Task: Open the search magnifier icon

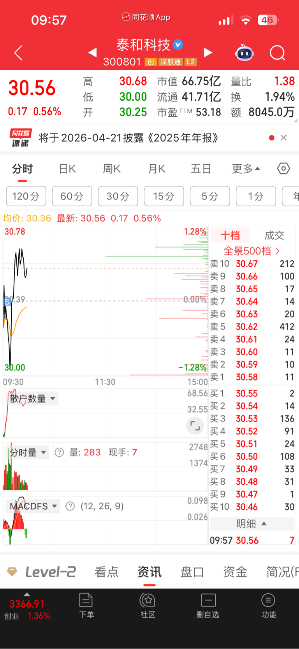Action: [278, 53]
